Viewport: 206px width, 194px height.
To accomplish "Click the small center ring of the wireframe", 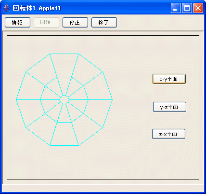I will (64, 100).
